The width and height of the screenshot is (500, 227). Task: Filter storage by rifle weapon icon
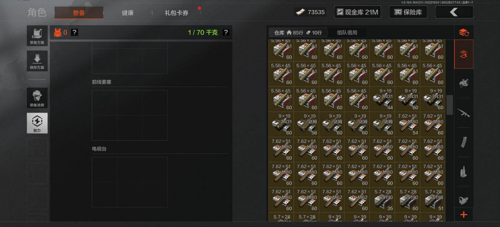[x=464, y=113]
